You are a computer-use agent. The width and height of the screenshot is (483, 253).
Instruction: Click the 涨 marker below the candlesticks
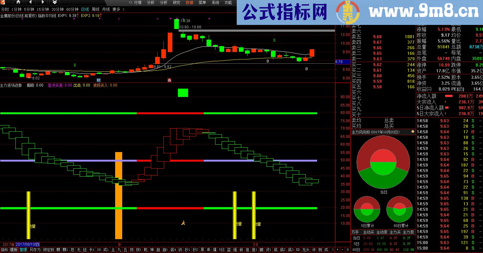click(169, 80)
